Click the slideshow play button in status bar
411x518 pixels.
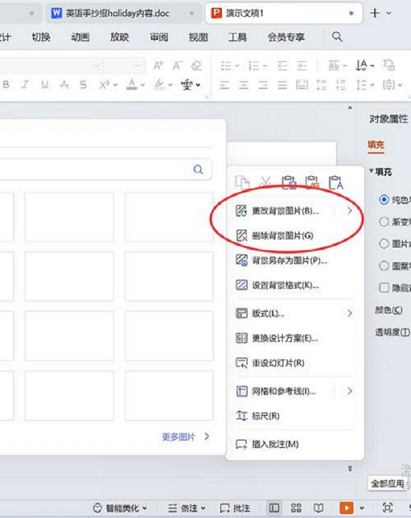point(347,508)
